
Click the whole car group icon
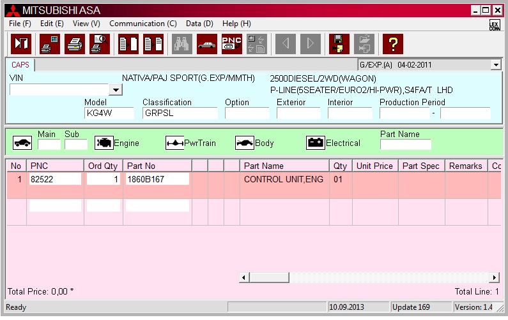(x=22, y=143)
